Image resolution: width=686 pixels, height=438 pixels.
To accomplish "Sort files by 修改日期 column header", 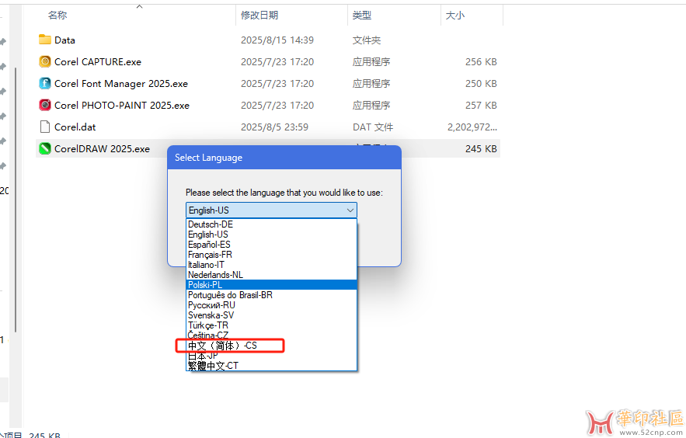I will tap(259, 16).
